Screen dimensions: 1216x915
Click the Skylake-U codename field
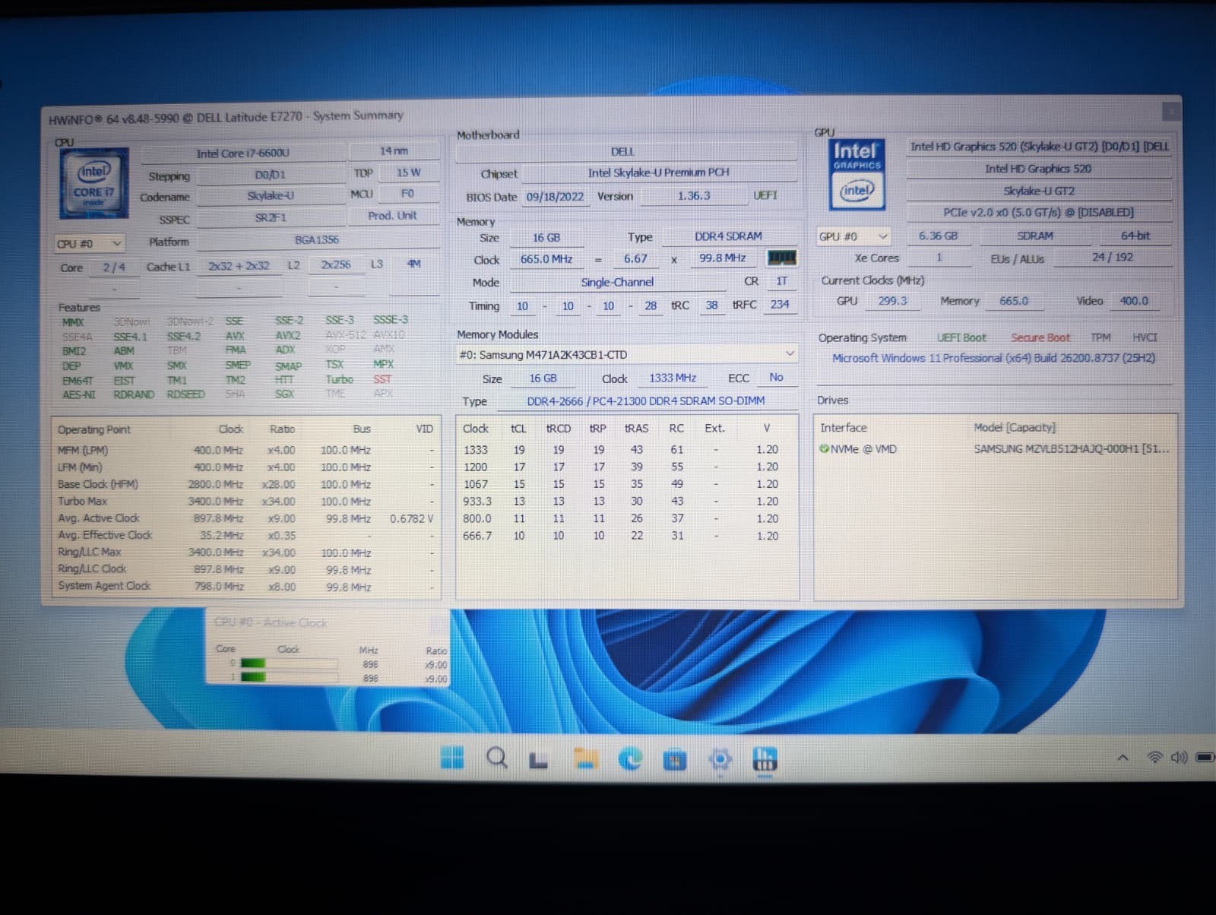(x=271, y=196)
